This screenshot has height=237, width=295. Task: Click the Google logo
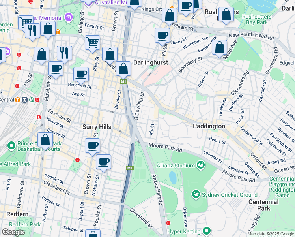(13, 232)
